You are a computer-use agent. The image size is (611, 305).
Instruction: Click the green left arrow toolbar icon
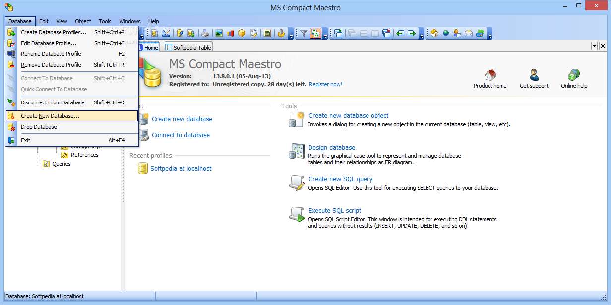point(400,33)
